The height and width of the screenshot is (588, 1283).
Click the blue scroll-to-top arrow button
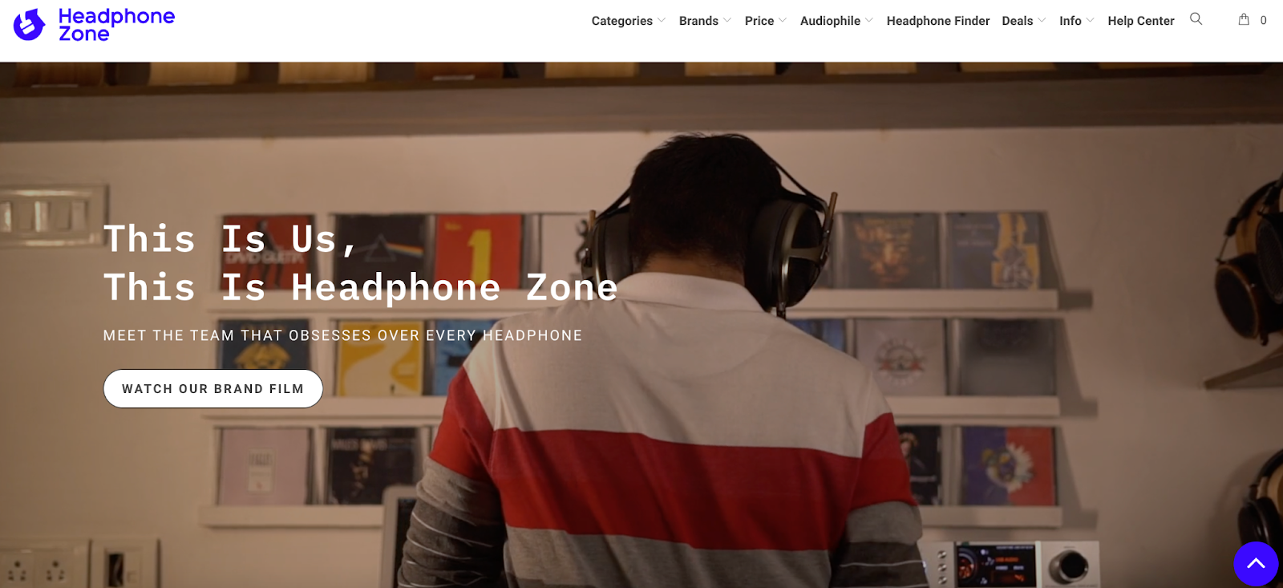pos(1256,564)
